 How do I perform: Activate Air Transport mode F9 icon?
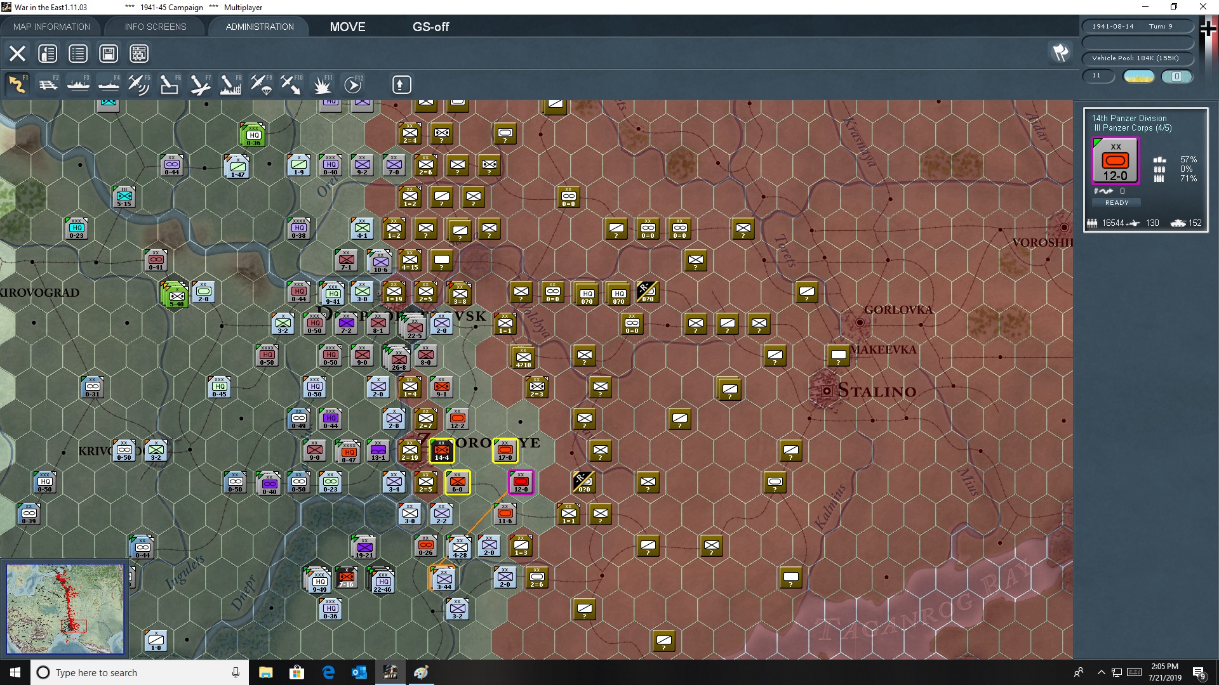click(x=261, y=84)
